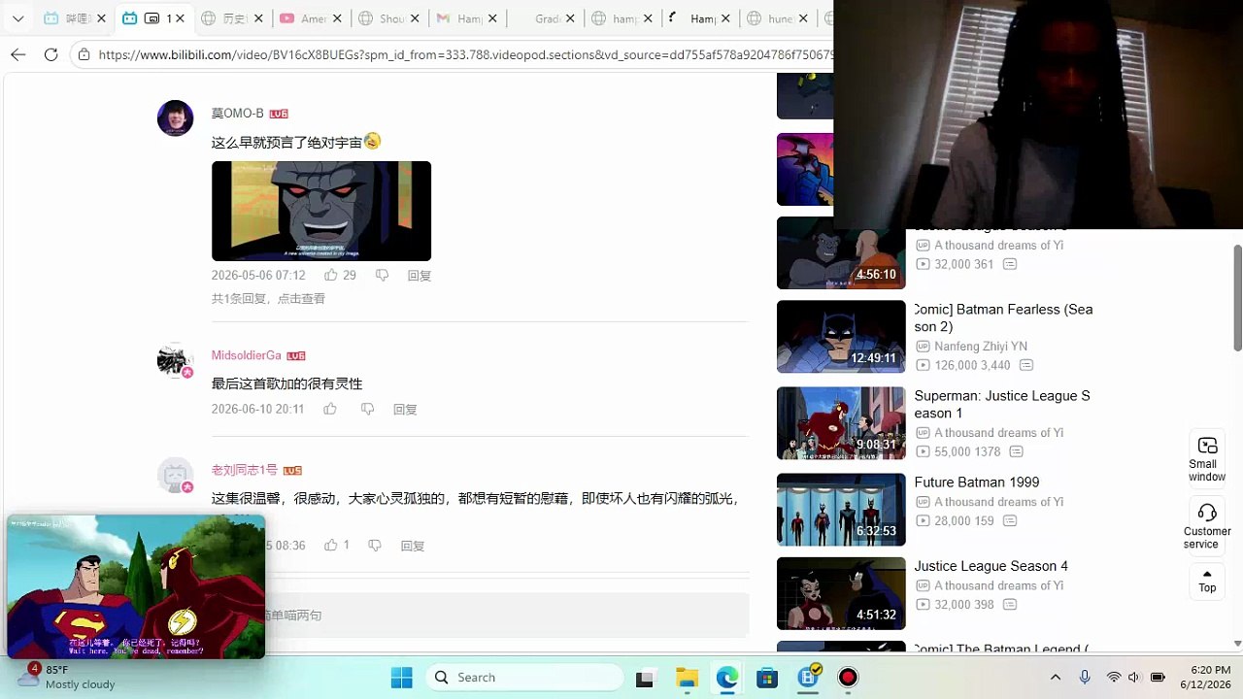Open MidsoldierGa user avatar
The image size is (1243, 699).
[x=175, y=360]
